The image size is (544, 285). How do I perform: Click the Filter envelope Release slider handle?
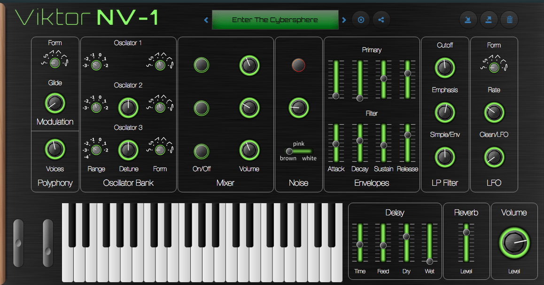click(408, 135)
